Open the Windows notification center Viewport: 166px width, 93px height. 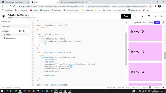[162, 91]
